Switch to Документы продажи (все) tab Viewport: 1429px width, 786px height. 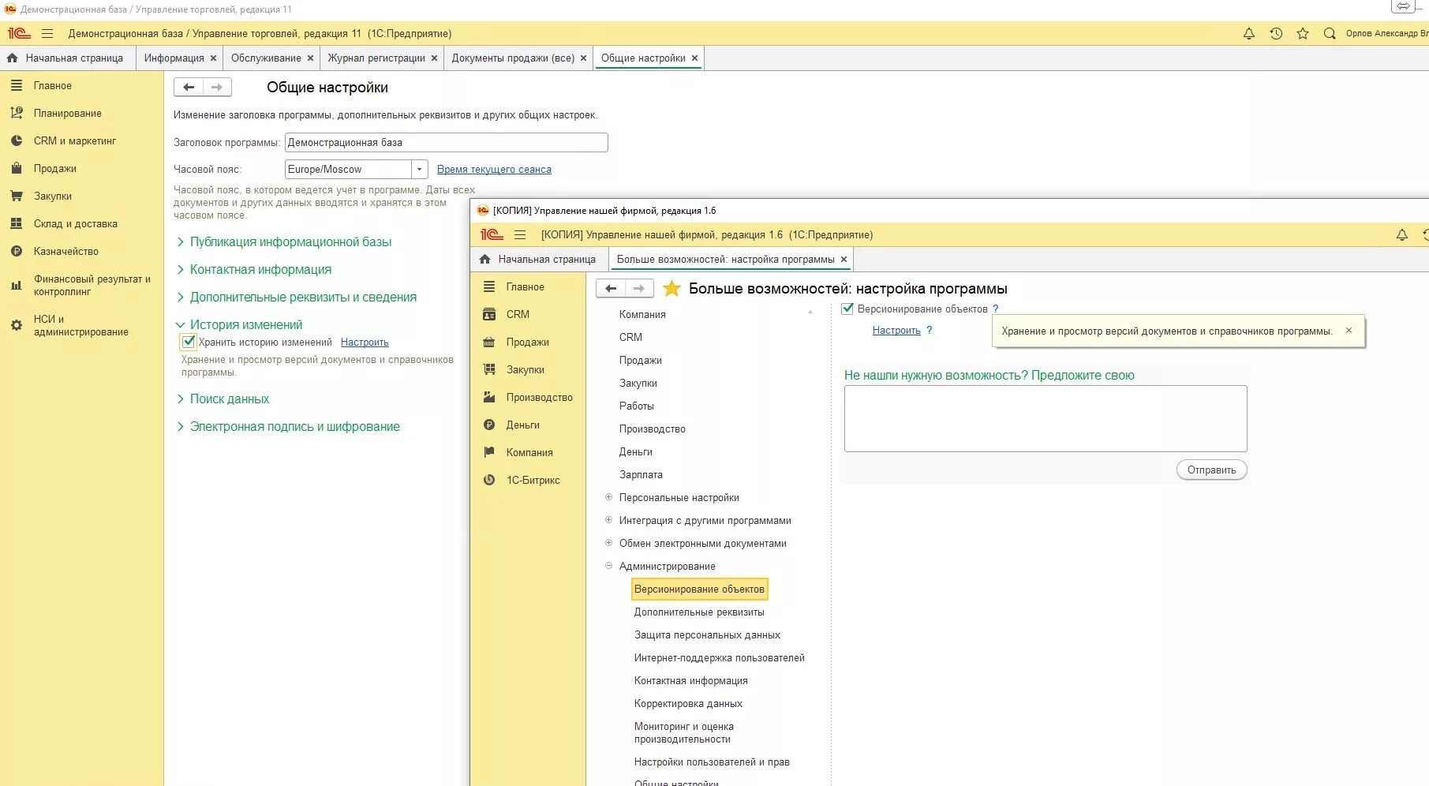click(x=513, y=58)
